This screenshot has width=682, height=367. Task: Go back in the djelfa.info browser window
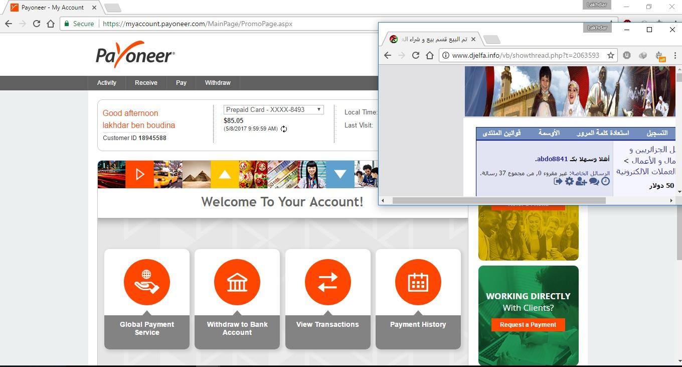[388, 55]
